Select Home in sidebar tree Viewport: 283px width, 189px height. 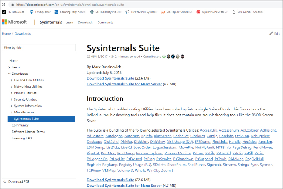point(14,60)
